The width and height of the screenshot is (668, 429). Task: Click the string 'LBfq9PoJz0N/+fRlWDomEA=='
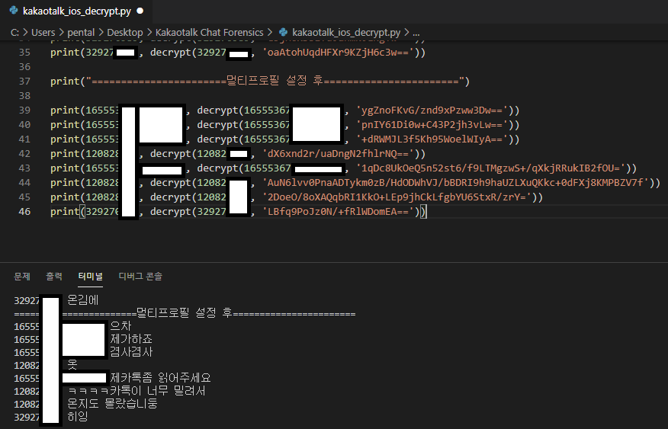click(x=338, y=212)
